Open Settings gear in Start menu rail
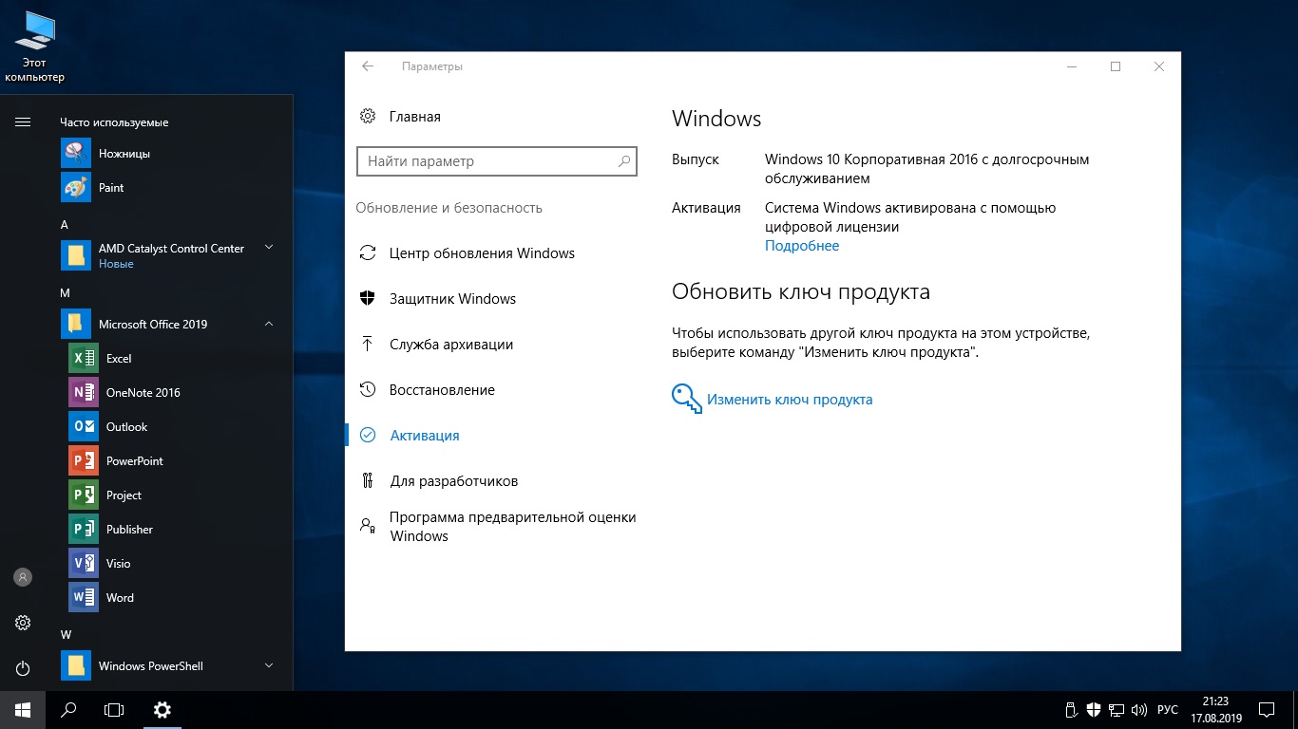 tap(23, 623)
